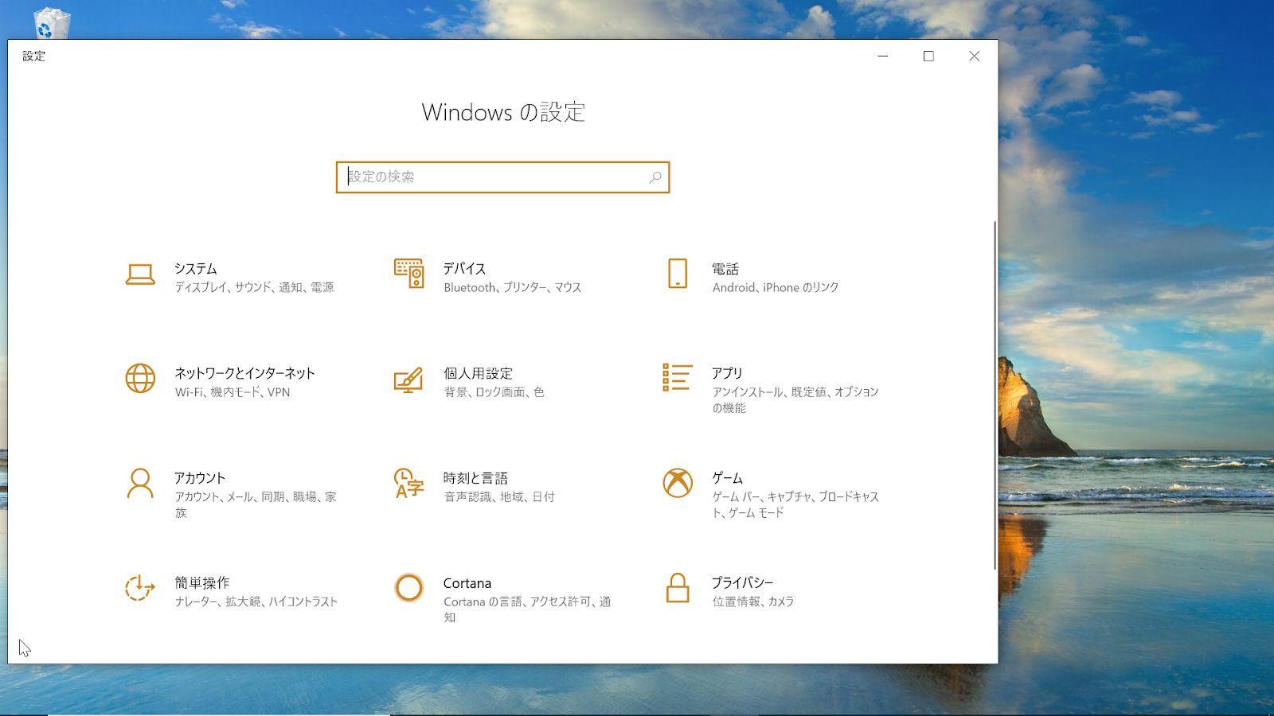Click the search magnifier icon

655,177
